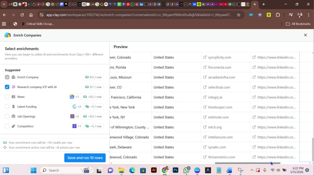Viewport: 314px width, 176px height.
Task: Click external link icon beside timelooper.com
Action: click(205, 107)
